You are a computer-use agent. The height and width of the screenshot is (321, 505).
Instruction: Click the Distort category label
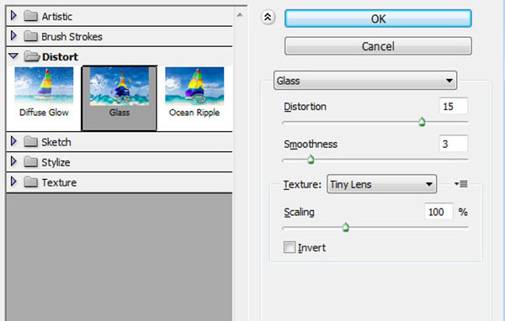pos(61,57)
